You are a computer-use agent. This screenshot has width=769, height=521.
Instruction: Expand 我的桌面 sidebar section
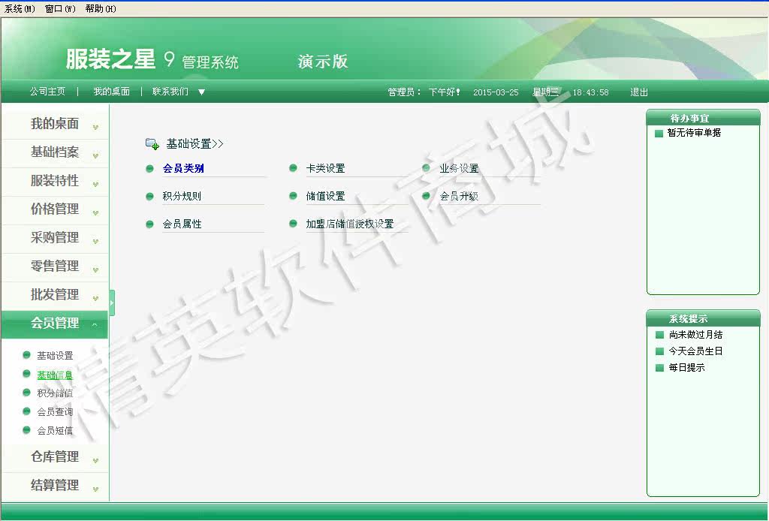coord(55,124)
